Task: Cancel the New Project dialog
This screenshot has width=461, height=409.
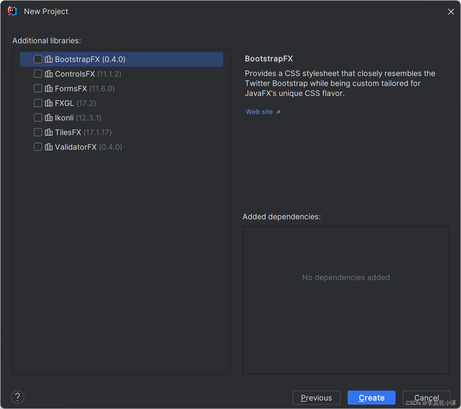Action: pyautogui.click(x=427, y=398)
